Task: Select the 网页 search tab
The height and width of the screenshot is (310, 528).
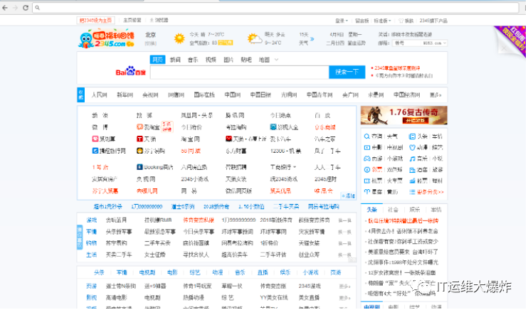Action: click(x=157, y=60)
